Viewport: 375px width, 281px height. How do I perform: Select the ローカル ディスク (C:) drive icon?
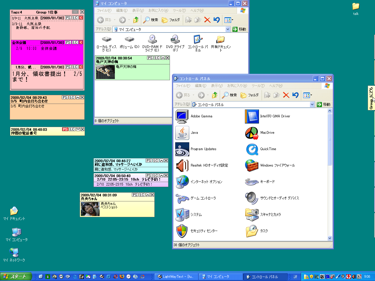coord(107,39)
